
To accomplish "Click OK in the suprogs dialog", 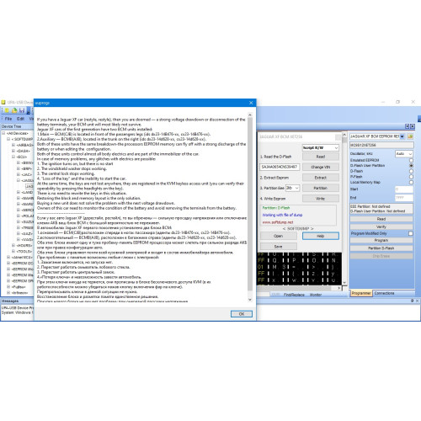I will tap(242, 314).
